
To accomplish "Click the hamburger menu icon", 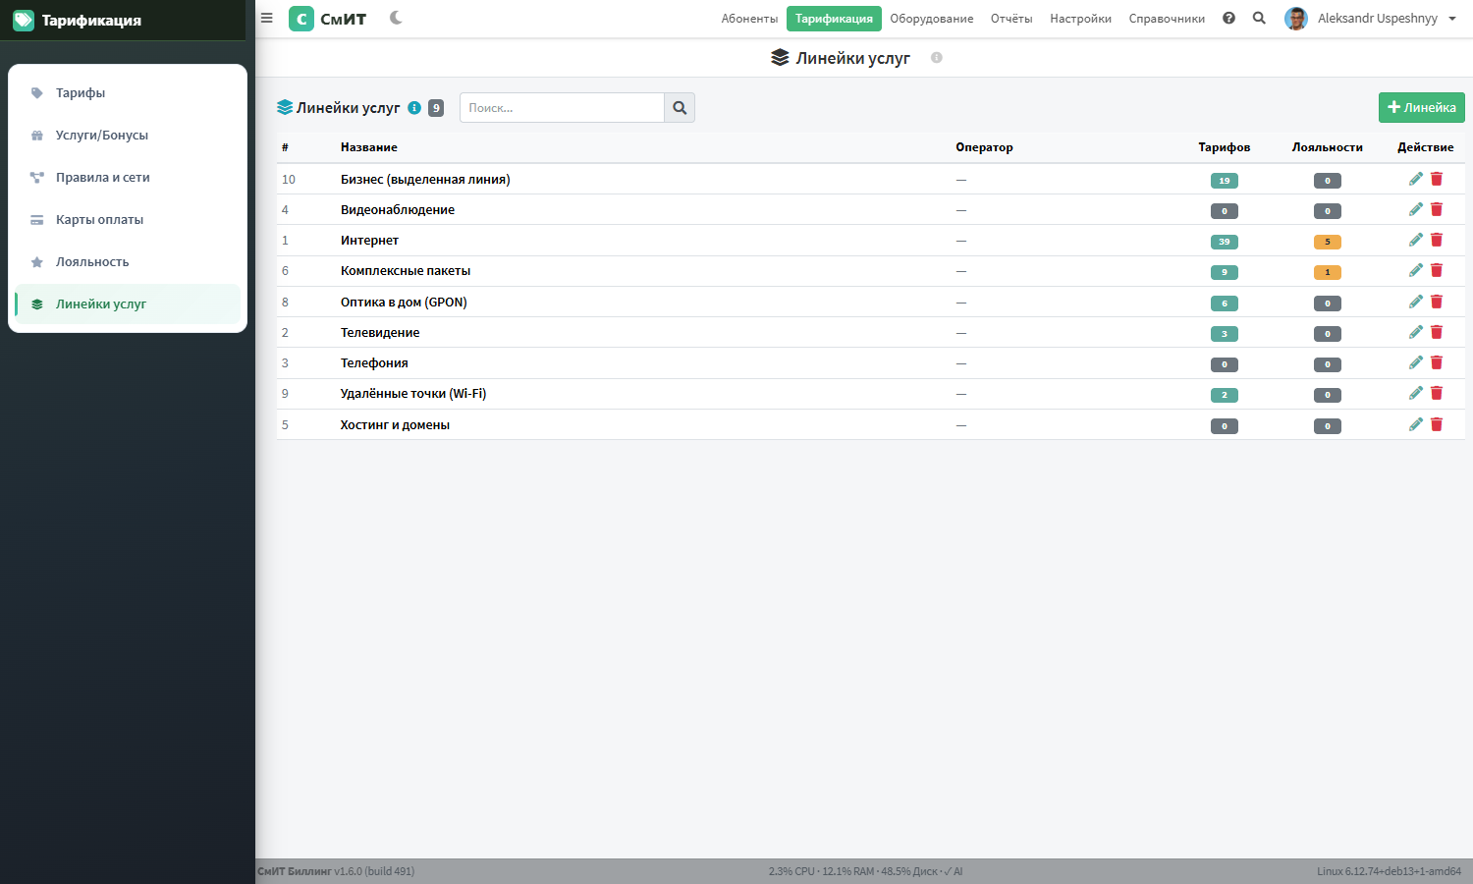I will 266,18.
